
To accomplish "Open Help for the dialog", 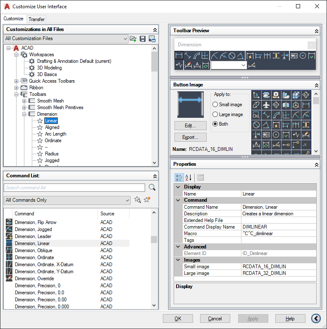I will tap(290, 319).
